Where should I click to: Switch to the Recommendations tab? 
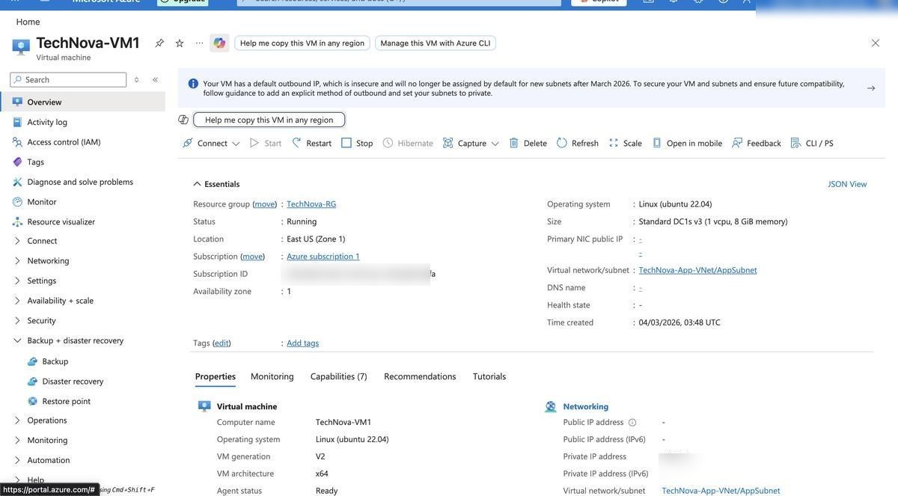[420, 376]
